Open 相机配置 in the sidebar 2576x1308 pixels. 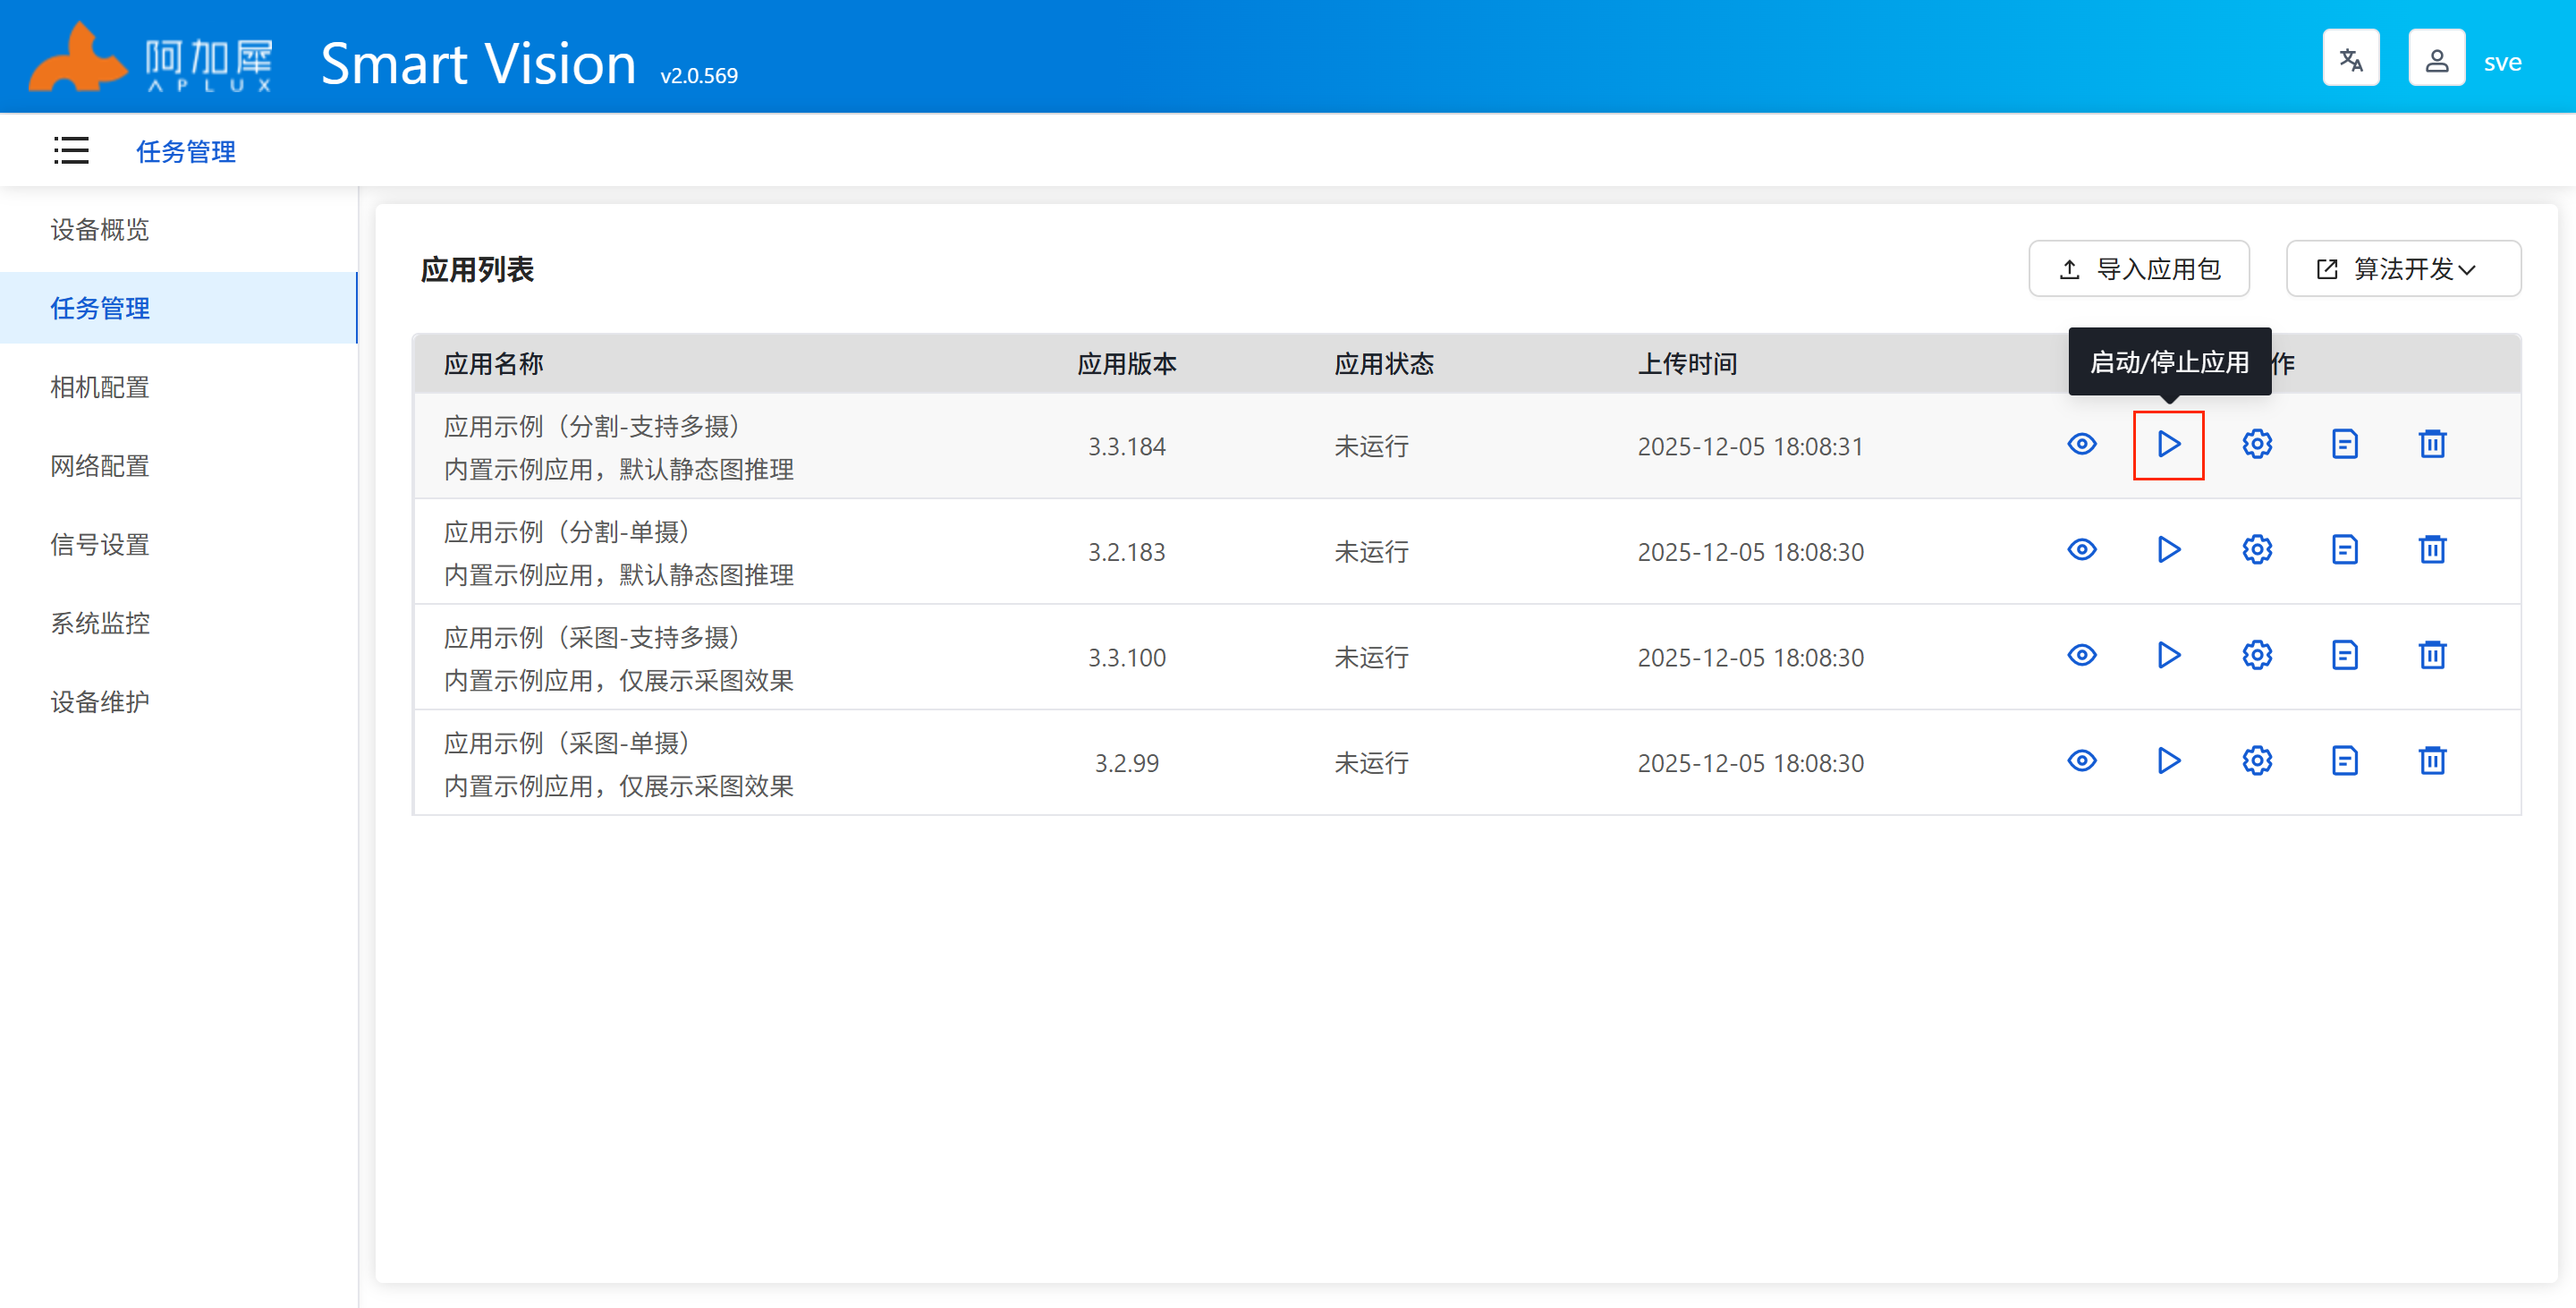[100, 387]
